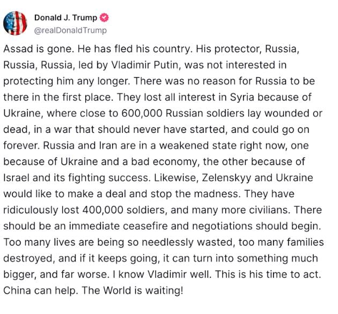The height and width of the screenshot is (314, 338).
Task: Visit the @realDonaldTrump handle
Action: [70, 31]
